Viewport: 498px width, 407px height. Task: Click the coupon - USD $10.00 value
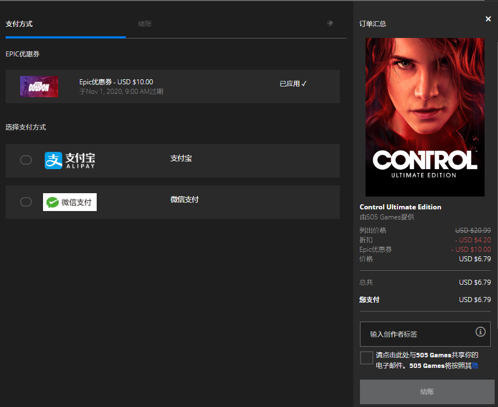click(471, 250)
